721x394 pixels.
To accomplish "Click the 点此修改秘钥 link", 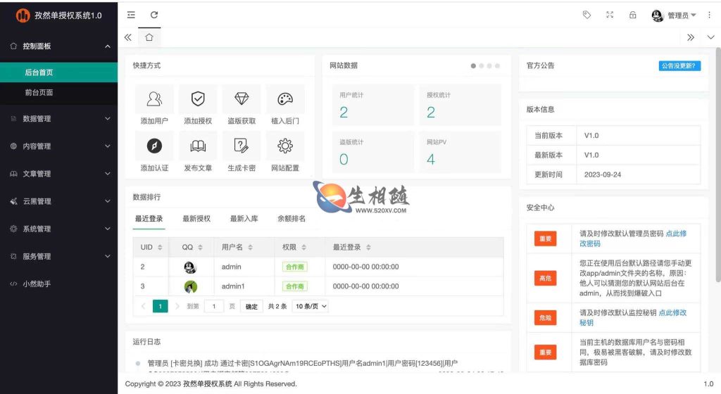I will [x=633, y=317].
